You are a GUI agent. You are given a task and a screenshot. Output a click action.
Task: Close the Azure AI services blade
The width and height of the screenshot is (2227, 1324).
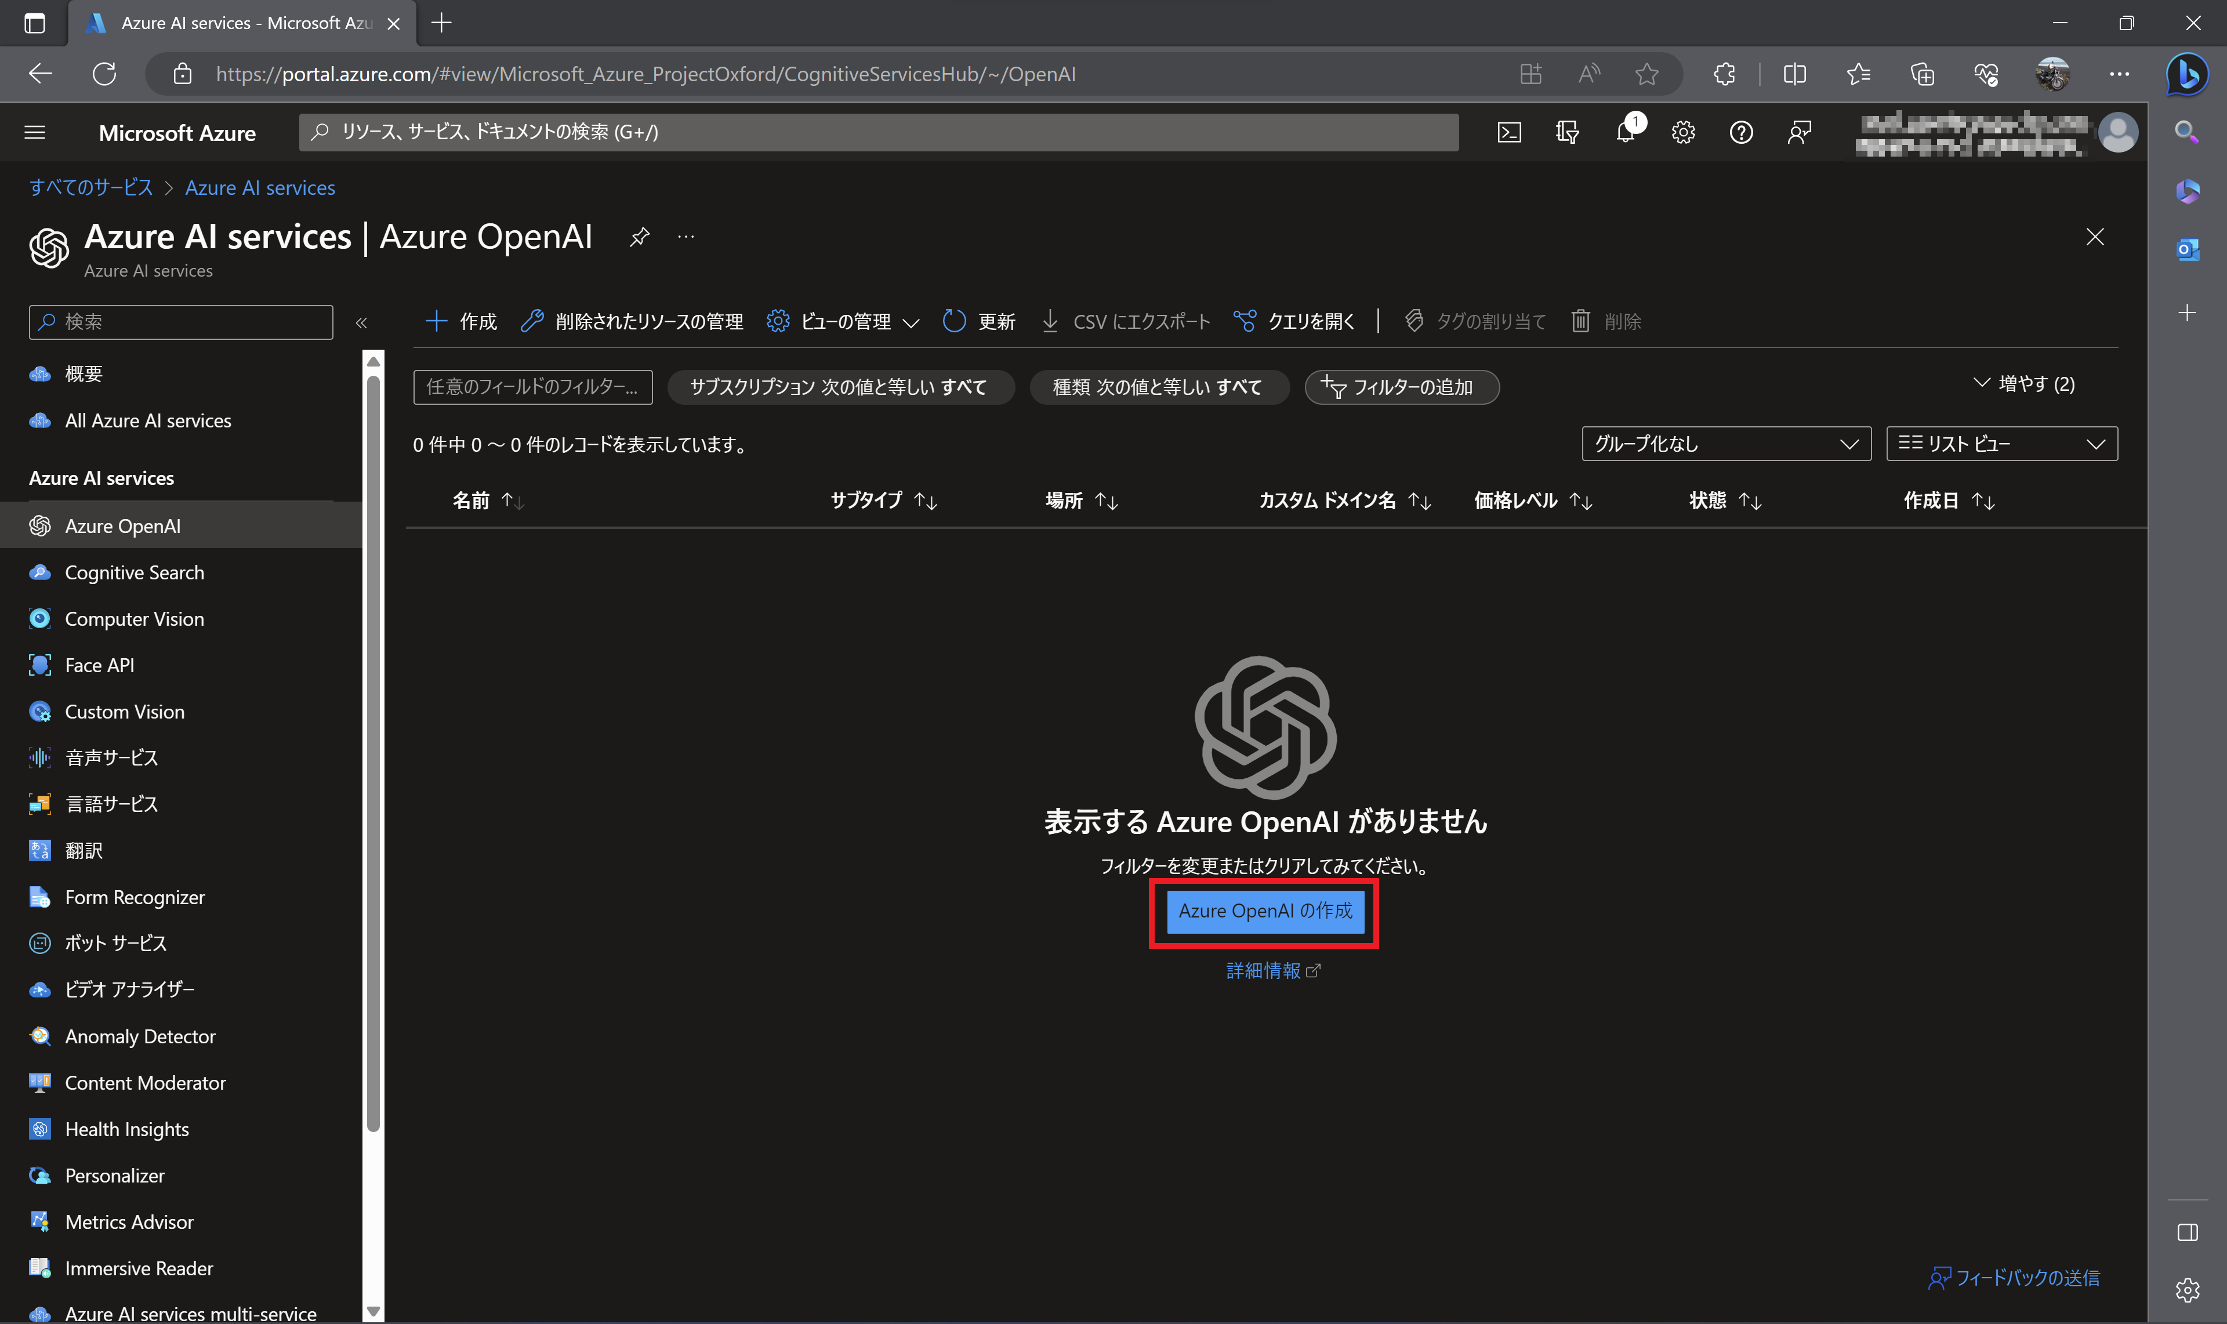point(2094,237)
